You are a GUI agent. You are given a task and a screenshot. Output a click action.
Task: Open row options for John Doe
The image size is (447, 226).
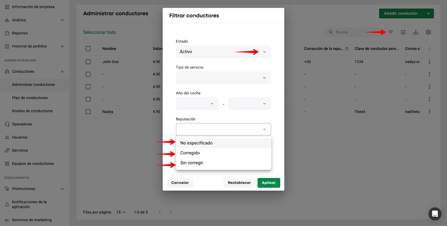click(429, 62)
